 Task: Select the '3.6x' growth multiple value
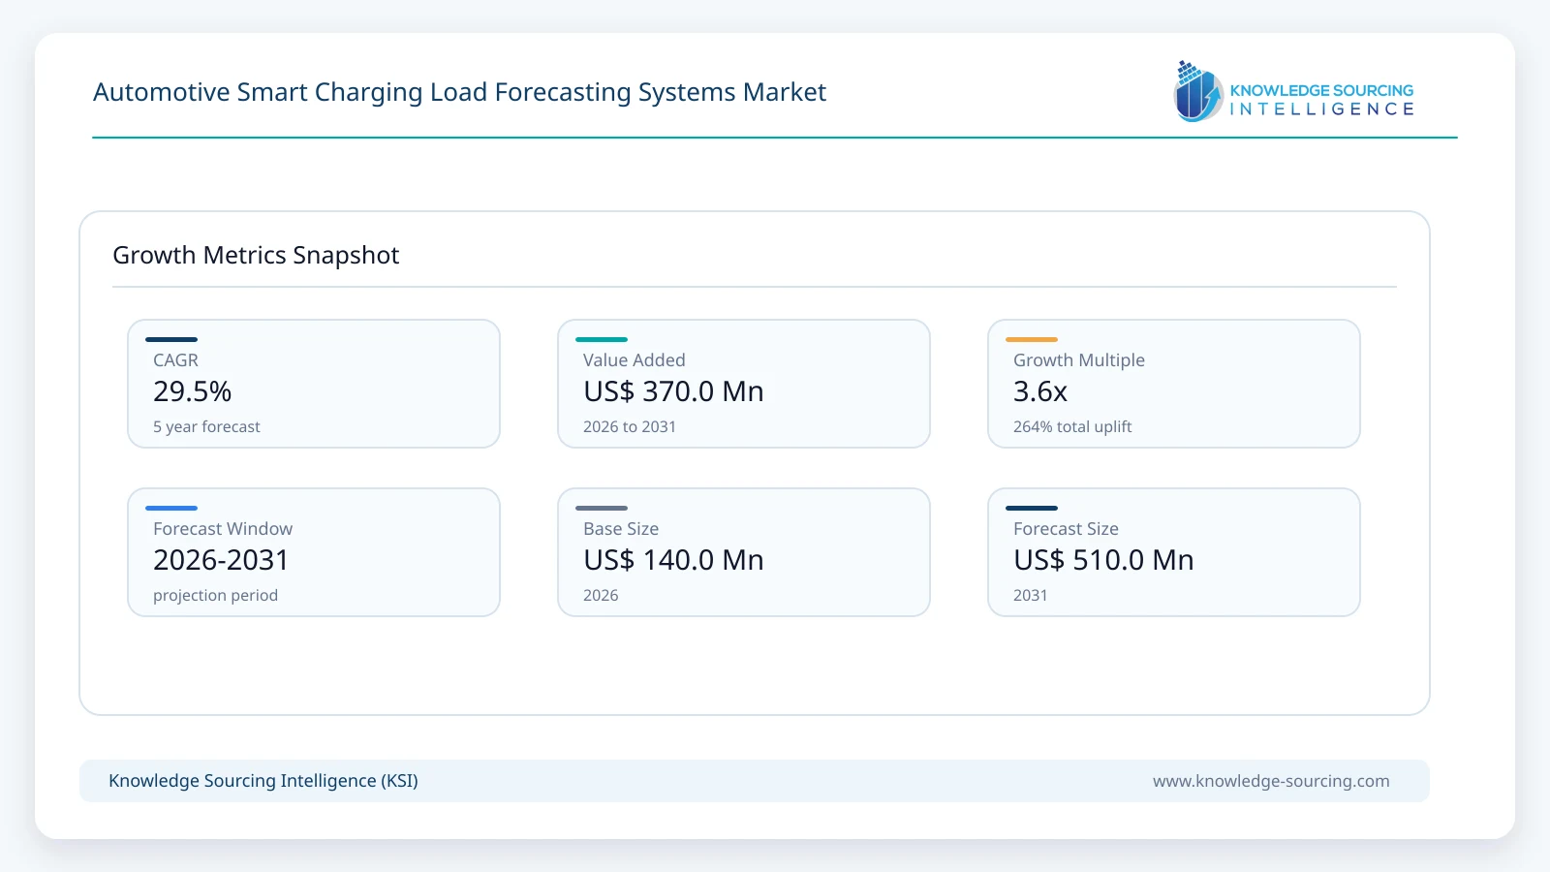point(1040,391)
